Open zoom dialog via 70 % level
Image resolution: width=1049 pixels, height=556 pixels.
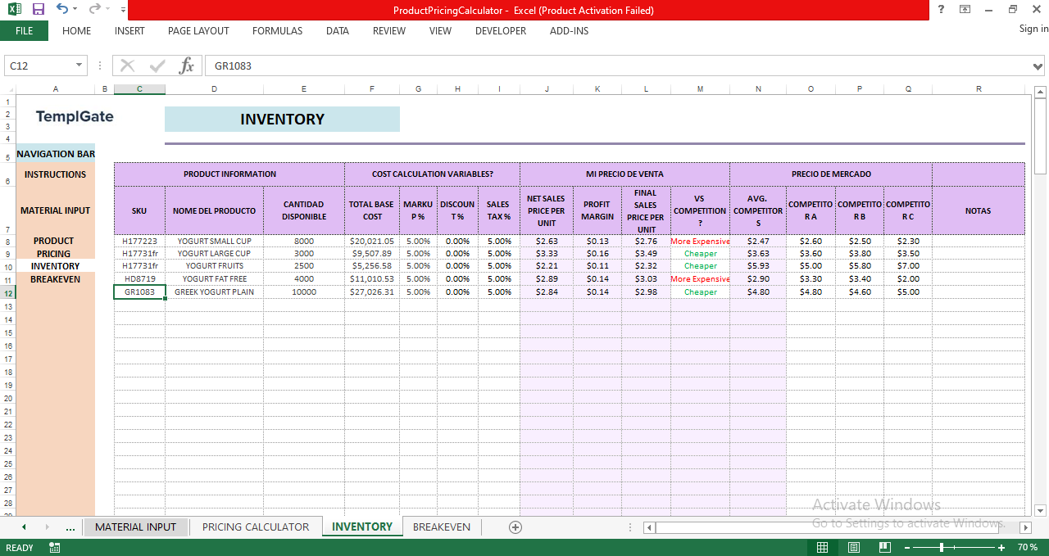coord(1028,547)
